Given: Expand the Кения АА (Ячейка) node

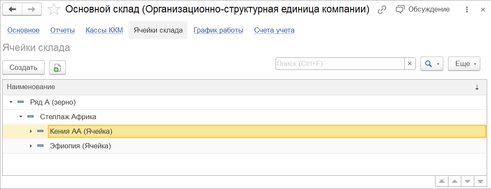Looking at the screenshot, I should coord(31,131).
